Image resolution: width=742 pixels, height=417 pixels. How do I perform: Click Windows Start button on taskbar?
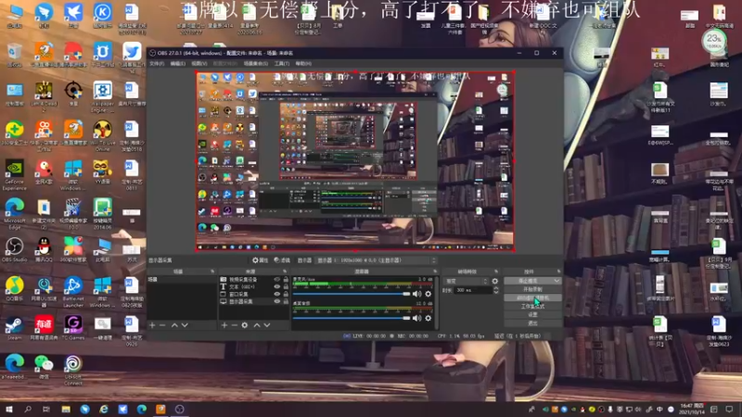tap(8, 409)
